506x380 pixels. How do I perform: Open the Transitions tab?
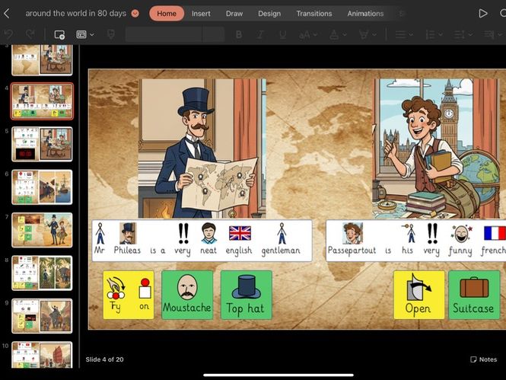(x=313, y=13)
